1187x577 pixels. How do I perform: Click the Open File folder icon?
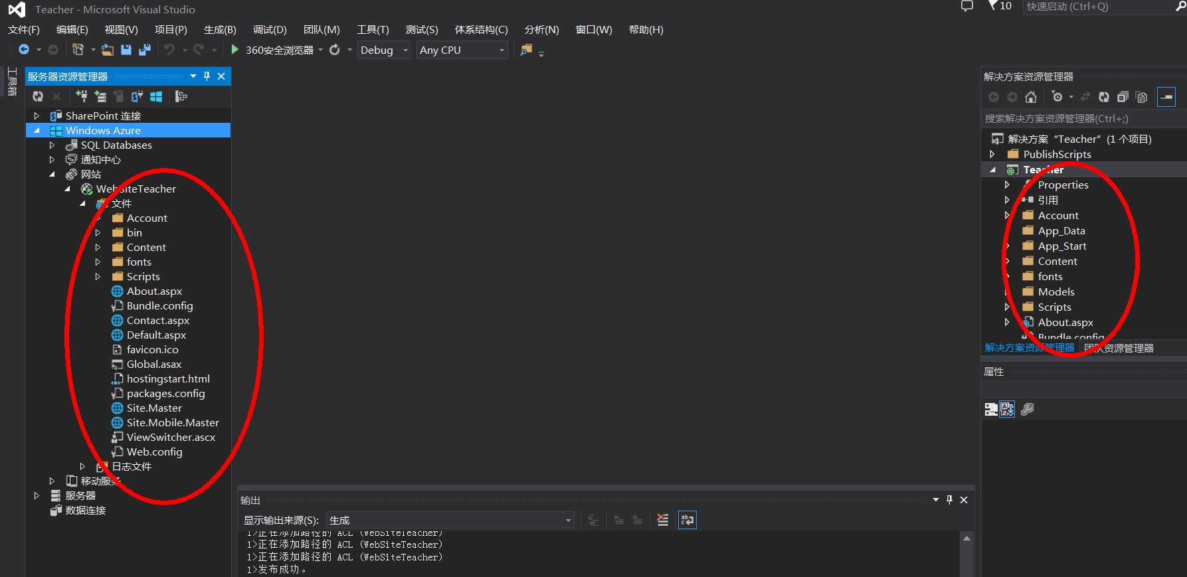click(x=108, y=50)
